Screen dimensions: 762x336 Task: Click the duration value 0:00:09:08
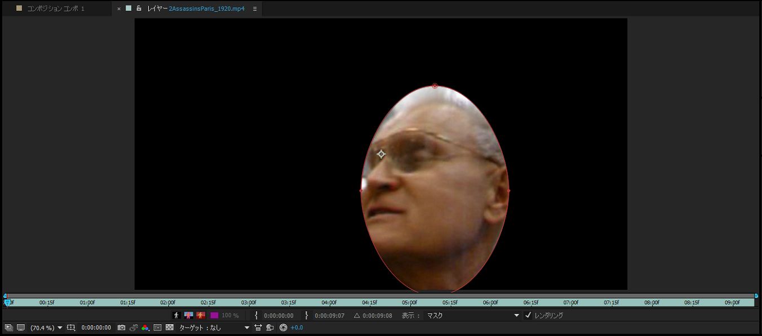[x=377, y=316]
